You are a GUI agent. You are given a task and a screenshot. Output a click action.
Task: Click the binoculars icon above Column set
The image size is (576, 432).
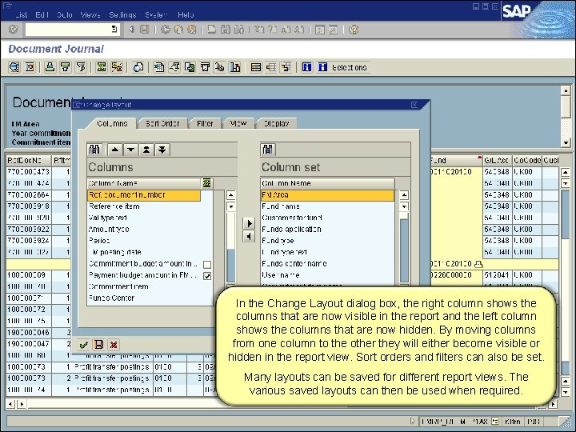click(x=268, y=150)
